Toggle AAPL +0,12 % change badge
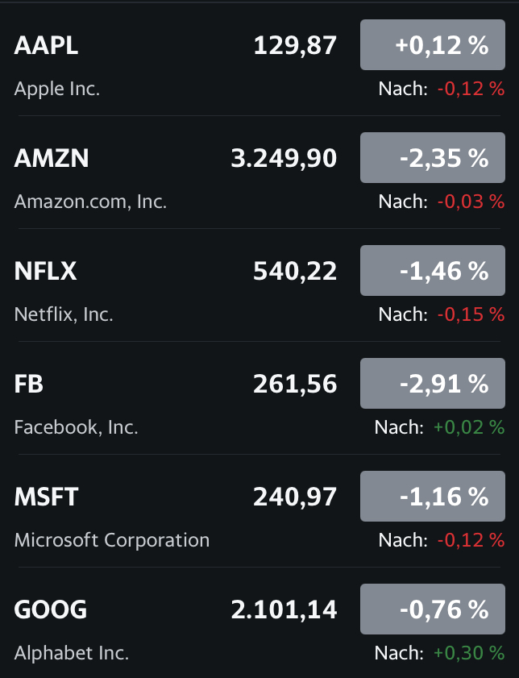 (x=432, y=46)
